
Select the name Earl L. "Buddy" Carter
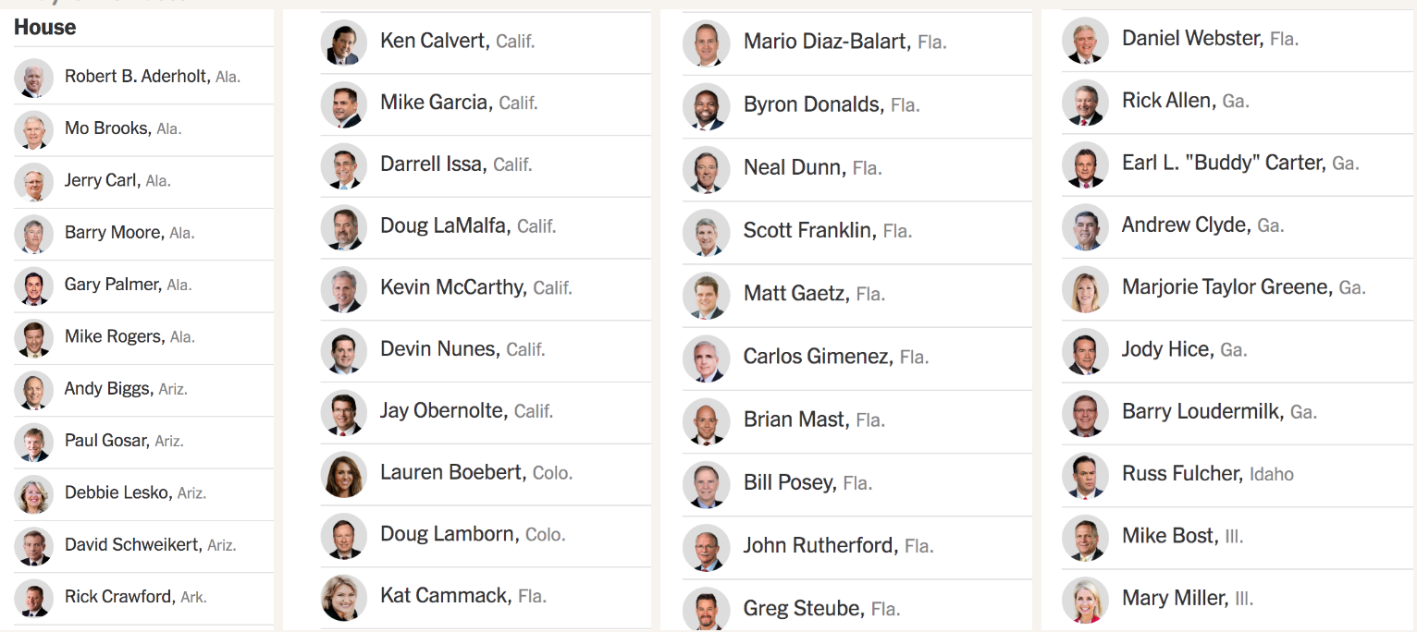1223,163
